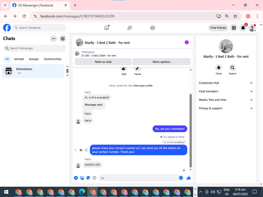The image size is (263, 197).
Task: Open more options for contact number message
Action: pyautogui.click(x=76, y=150)
